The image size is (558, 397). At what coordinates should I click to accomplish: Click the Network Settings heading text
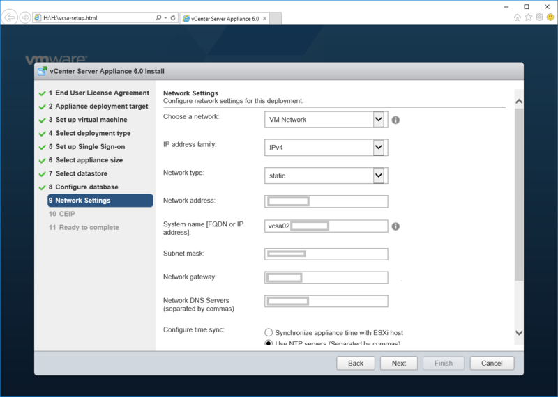tap(190, 93)
